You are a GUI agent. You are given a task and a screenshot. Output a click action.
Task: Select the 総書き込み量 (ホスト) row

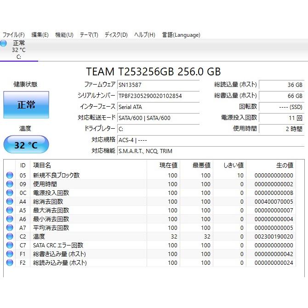pyautogui.click(x=150, y=254)
